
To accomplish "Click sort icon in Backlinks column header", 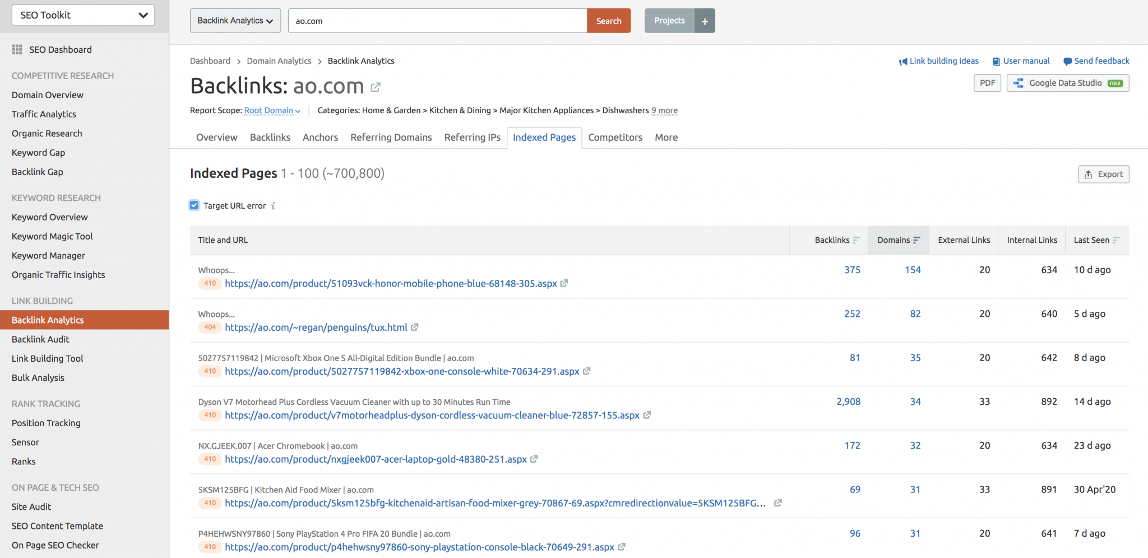I will click(856, 240).
